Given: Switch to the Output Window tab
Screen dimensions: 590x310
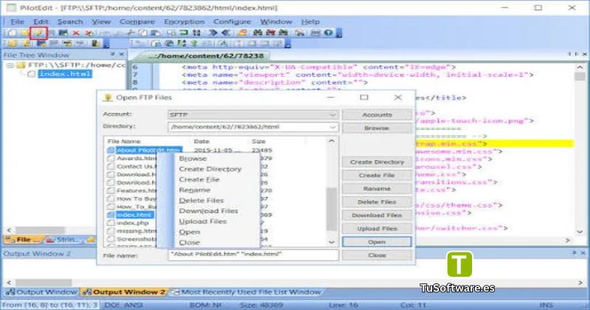Looking at the screenshot, I should (x=41, y=292).
